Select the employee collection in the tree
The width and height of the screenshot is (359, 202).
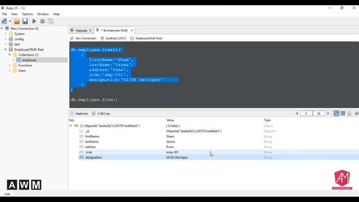(29, 60)
